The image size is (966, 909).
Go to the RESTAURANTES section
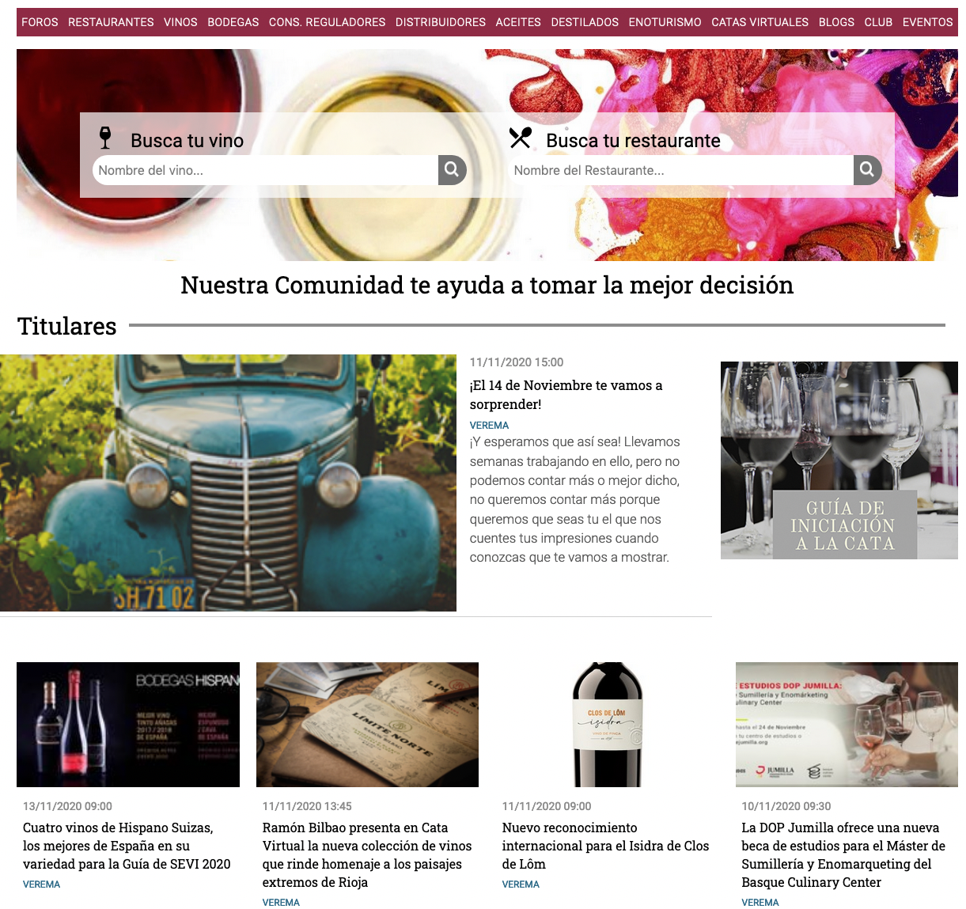[111, 22]
